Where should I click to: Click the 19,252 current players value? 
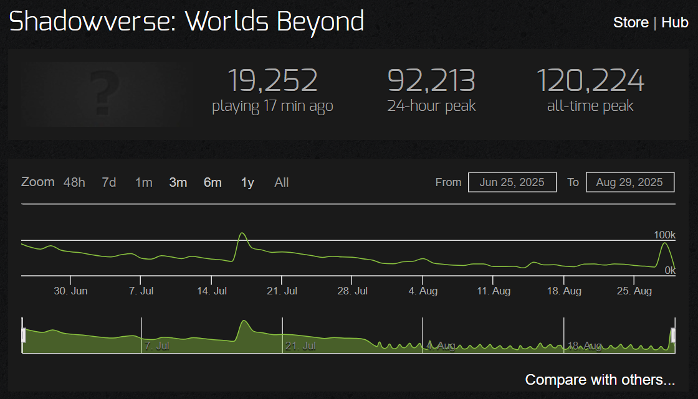272,80
